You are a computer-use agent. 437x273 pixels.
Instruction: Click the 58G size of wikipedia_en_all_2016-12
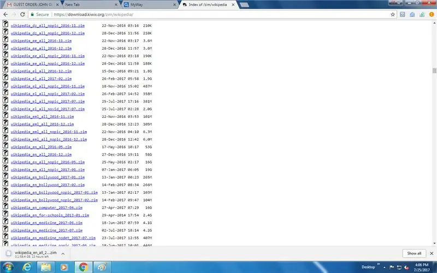[148, 155]
